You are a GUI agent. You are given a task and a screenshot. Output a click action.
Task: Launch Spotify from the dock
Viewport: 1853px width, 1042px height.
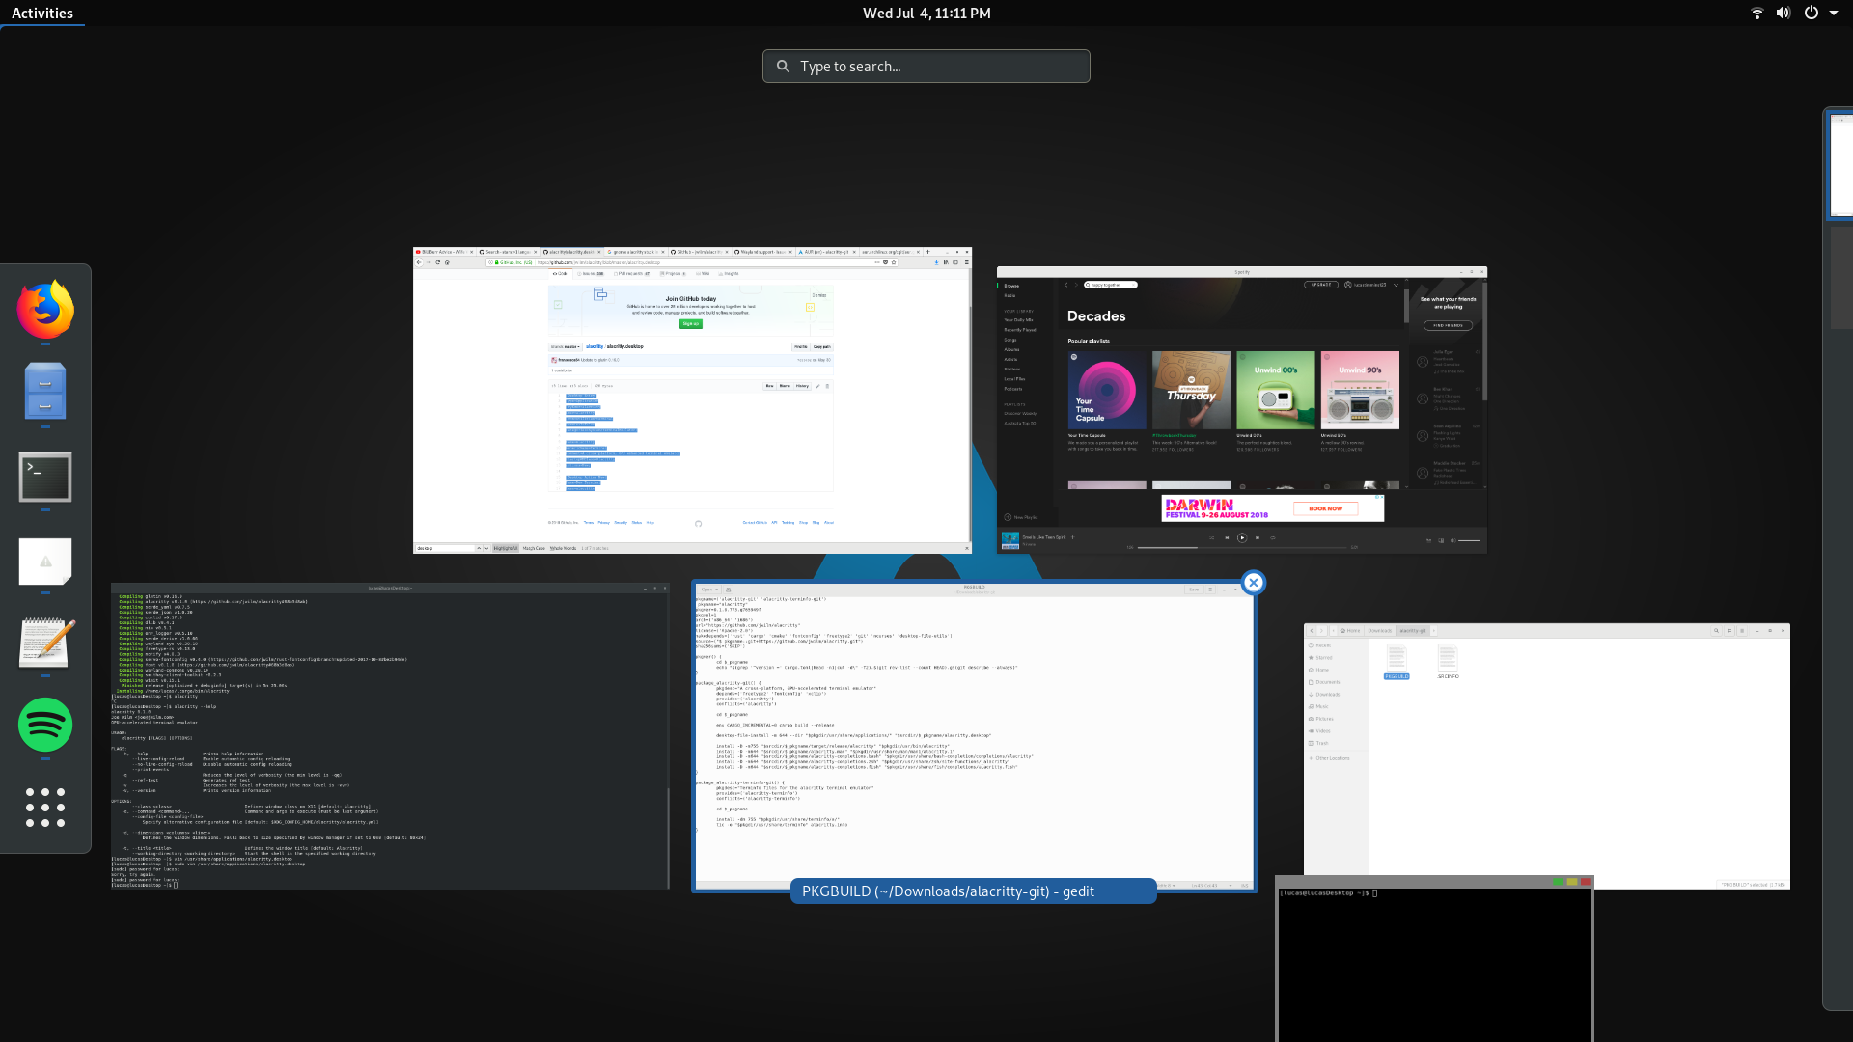point(45,725)
